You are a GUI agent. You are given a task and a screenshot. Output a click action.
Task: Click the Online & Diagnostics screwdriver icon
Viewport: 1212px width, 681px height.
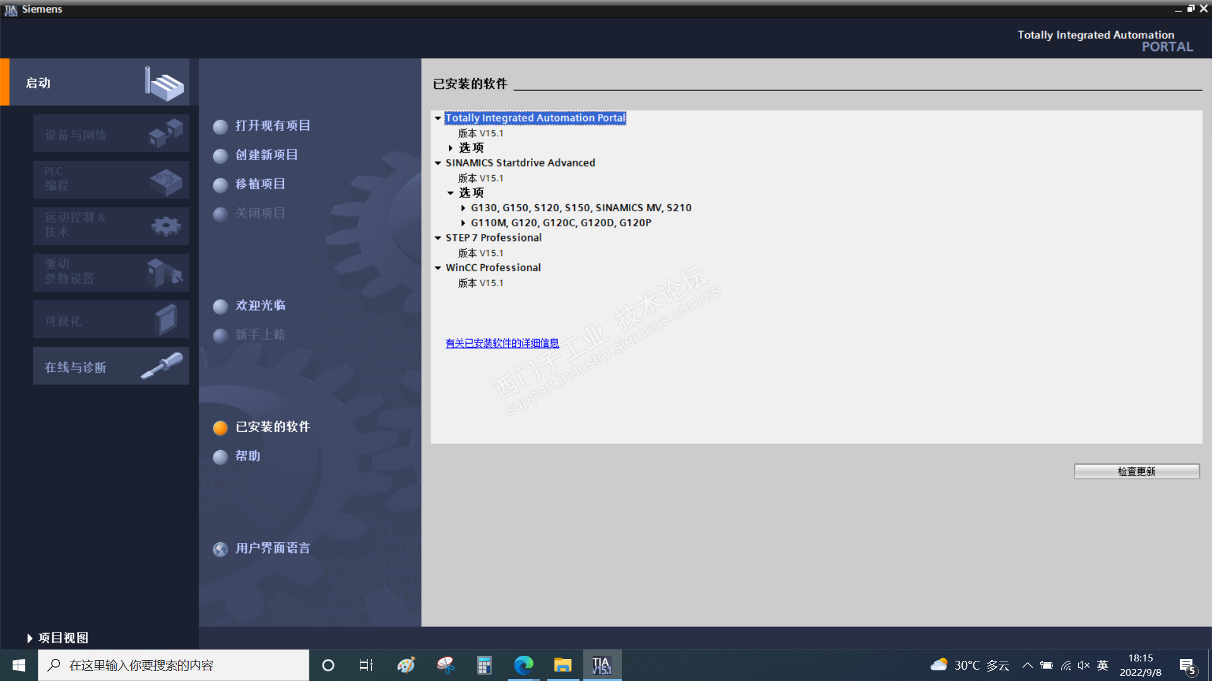point(162,366)
